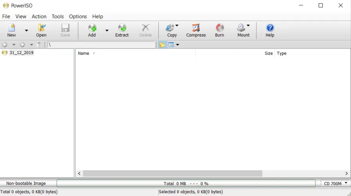This screenshot has width=351, height=196.
Task: Click into the path address field
Action: [x=101, y=45]
